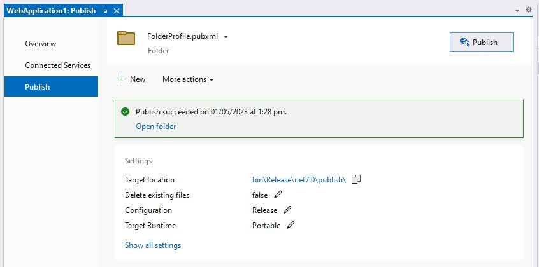
Task: Click the 'Settings' section heading
Action: pos(138,161)
